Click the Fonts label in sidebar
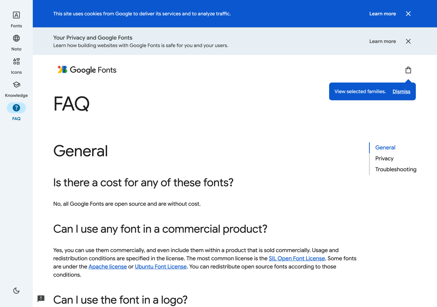 (16, 26)
